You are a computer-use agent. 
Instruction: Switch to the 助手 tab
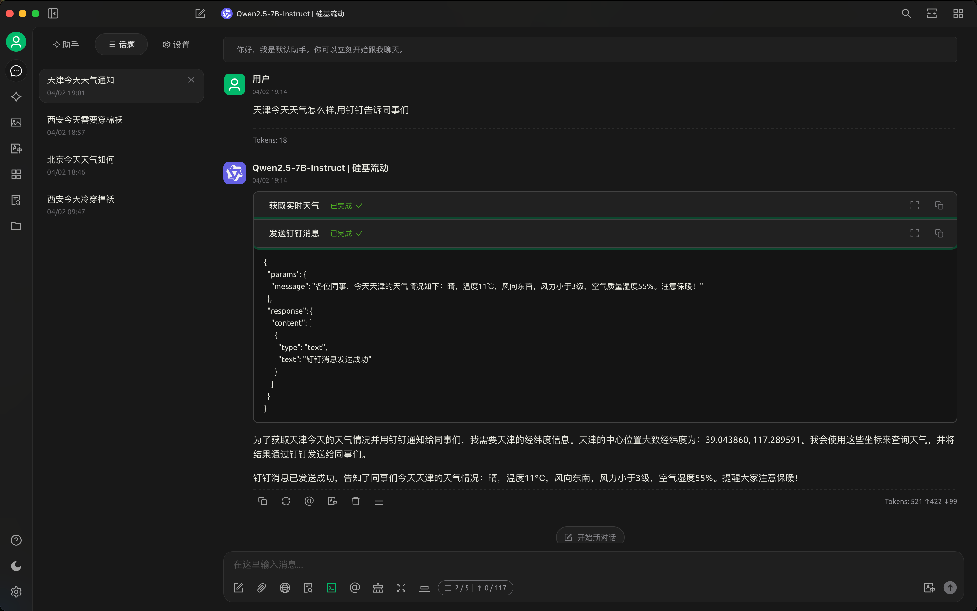click(66, 45)
